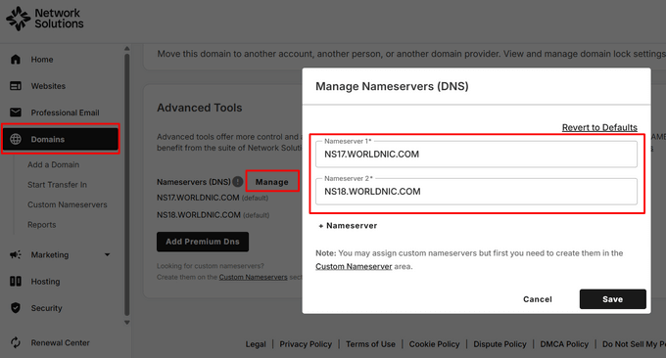
Task: Open Reports submenu item
Action: tap(41, 225)
